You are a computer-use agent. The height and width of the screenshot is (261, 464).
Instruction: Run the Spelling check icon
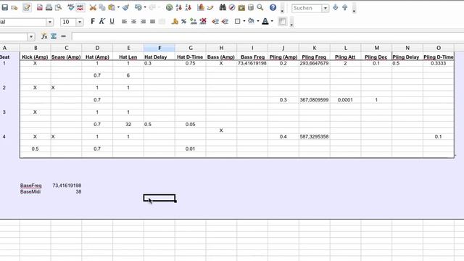pos(71,8)
